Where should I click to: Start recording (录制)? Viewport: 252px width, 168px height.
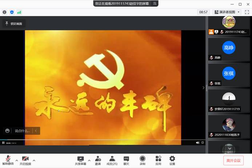pyautogui.click(x=142, y=160)
